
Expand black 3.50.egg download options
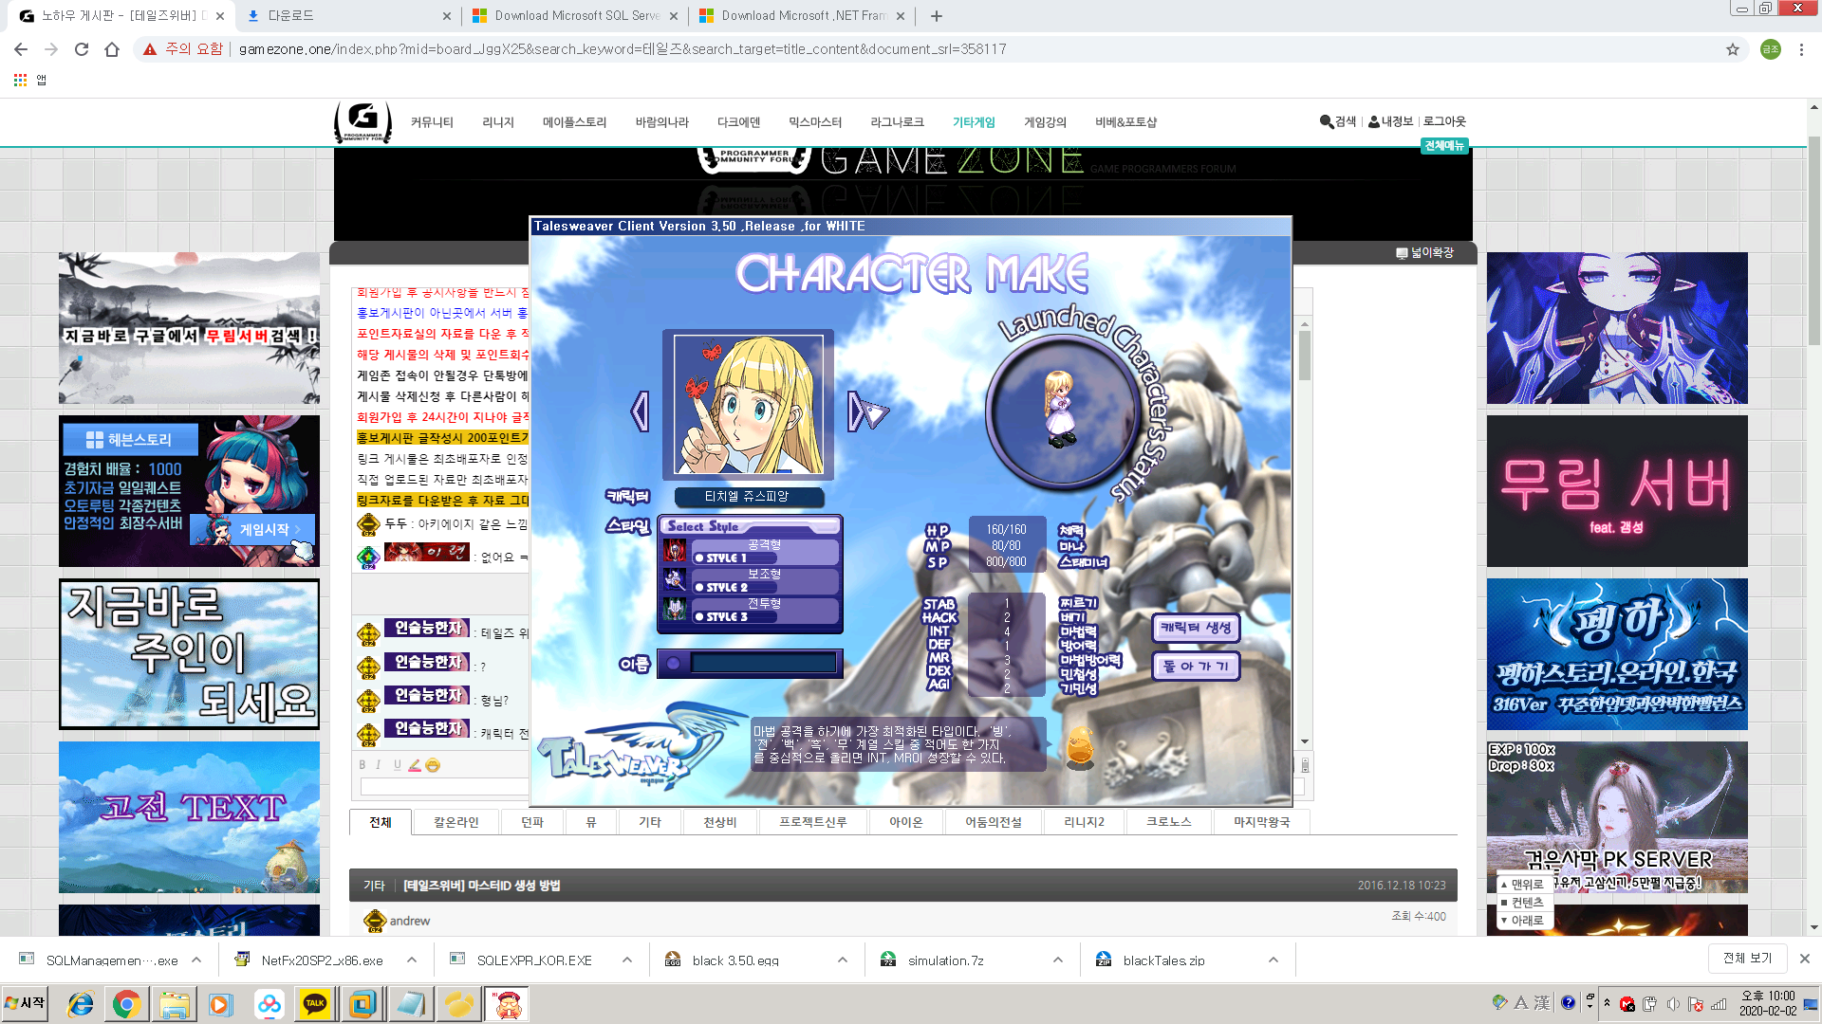pos(843,960)
